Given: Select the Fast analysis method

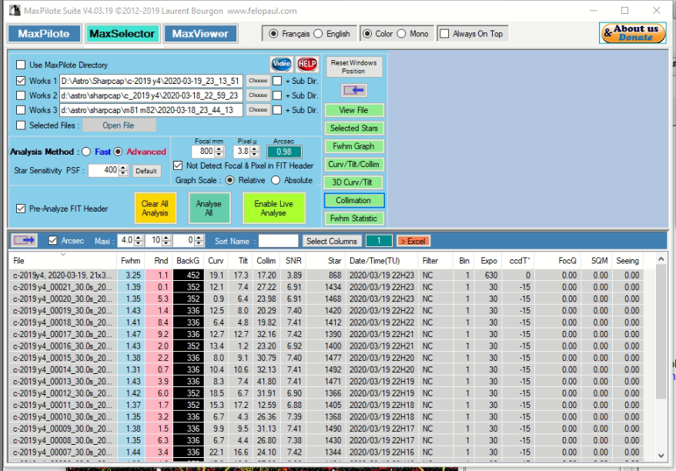Looking at the screenshot, I should tap(86, 152).
